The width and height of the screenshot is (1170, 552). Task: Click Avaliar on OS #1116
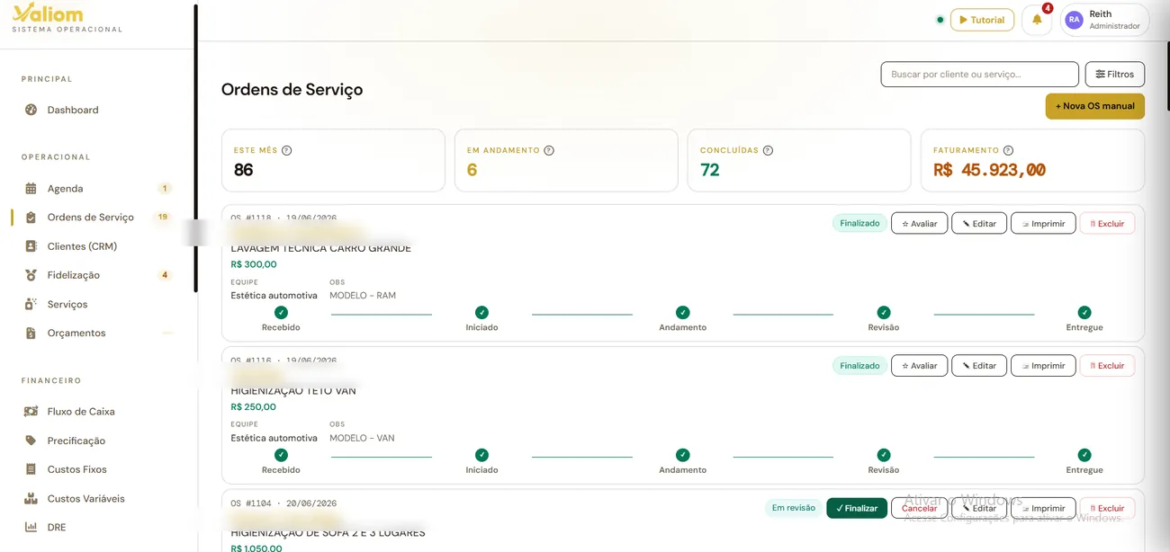[919, 366]
